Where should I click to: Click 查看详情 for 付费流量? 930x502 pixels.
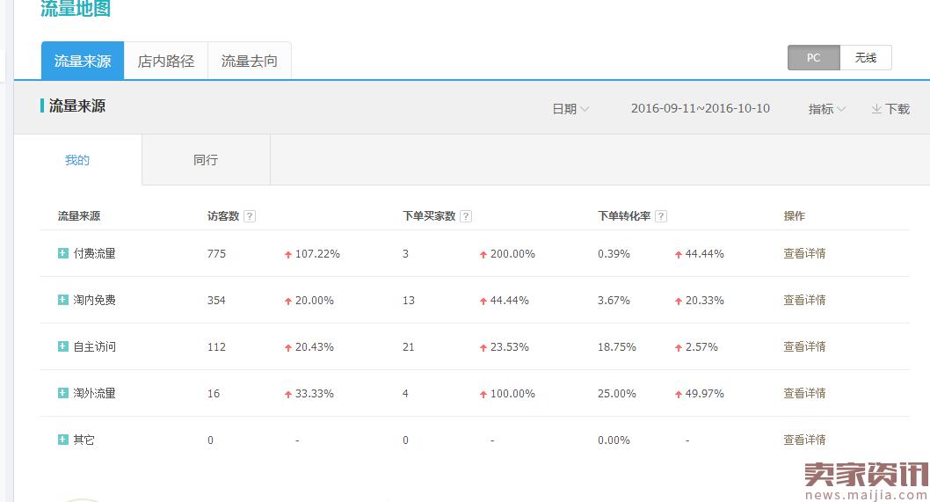[804, 253]
